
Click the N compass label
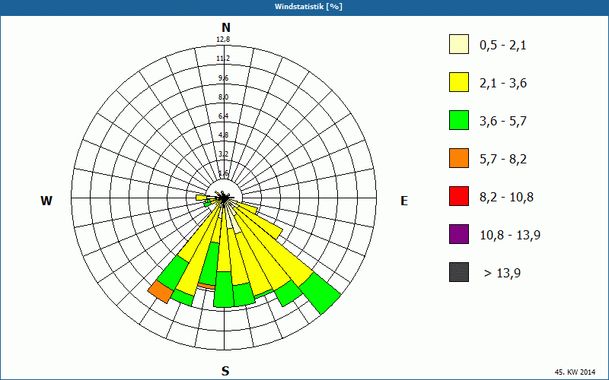pyautogui.click(x=225, y=27)
